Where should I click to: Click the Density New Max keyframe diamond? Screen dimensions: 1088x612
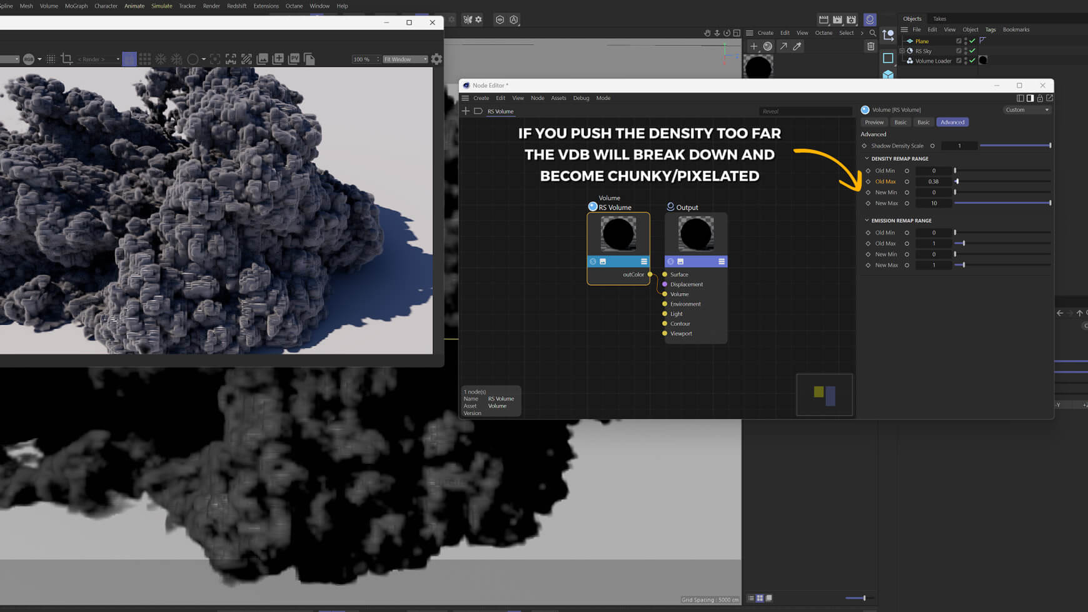click(x=868, y=203)
